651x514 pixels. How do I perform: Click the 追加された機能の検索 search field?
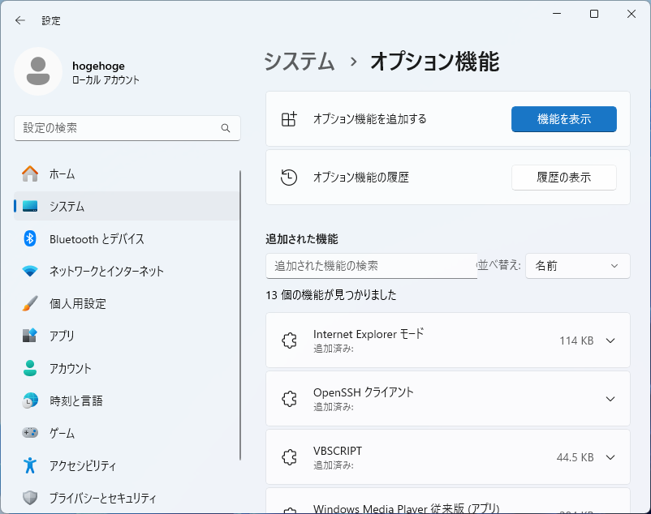point(371,266)
